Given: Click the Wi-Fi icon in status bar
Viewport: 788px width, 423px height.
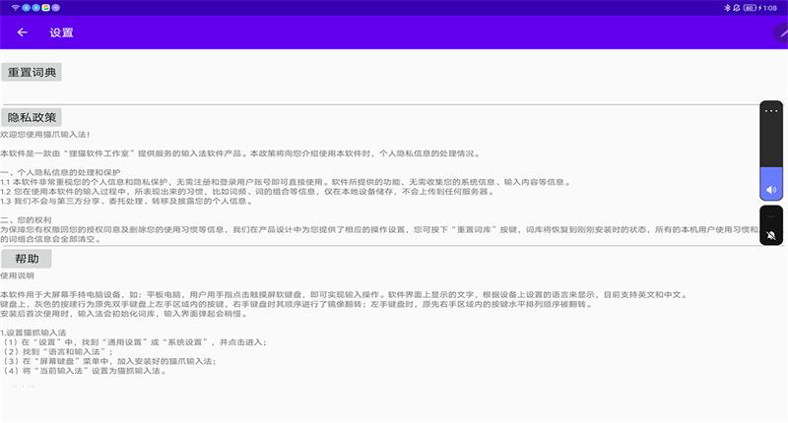Looking at the screenshot, I should (x=14, y=6).
